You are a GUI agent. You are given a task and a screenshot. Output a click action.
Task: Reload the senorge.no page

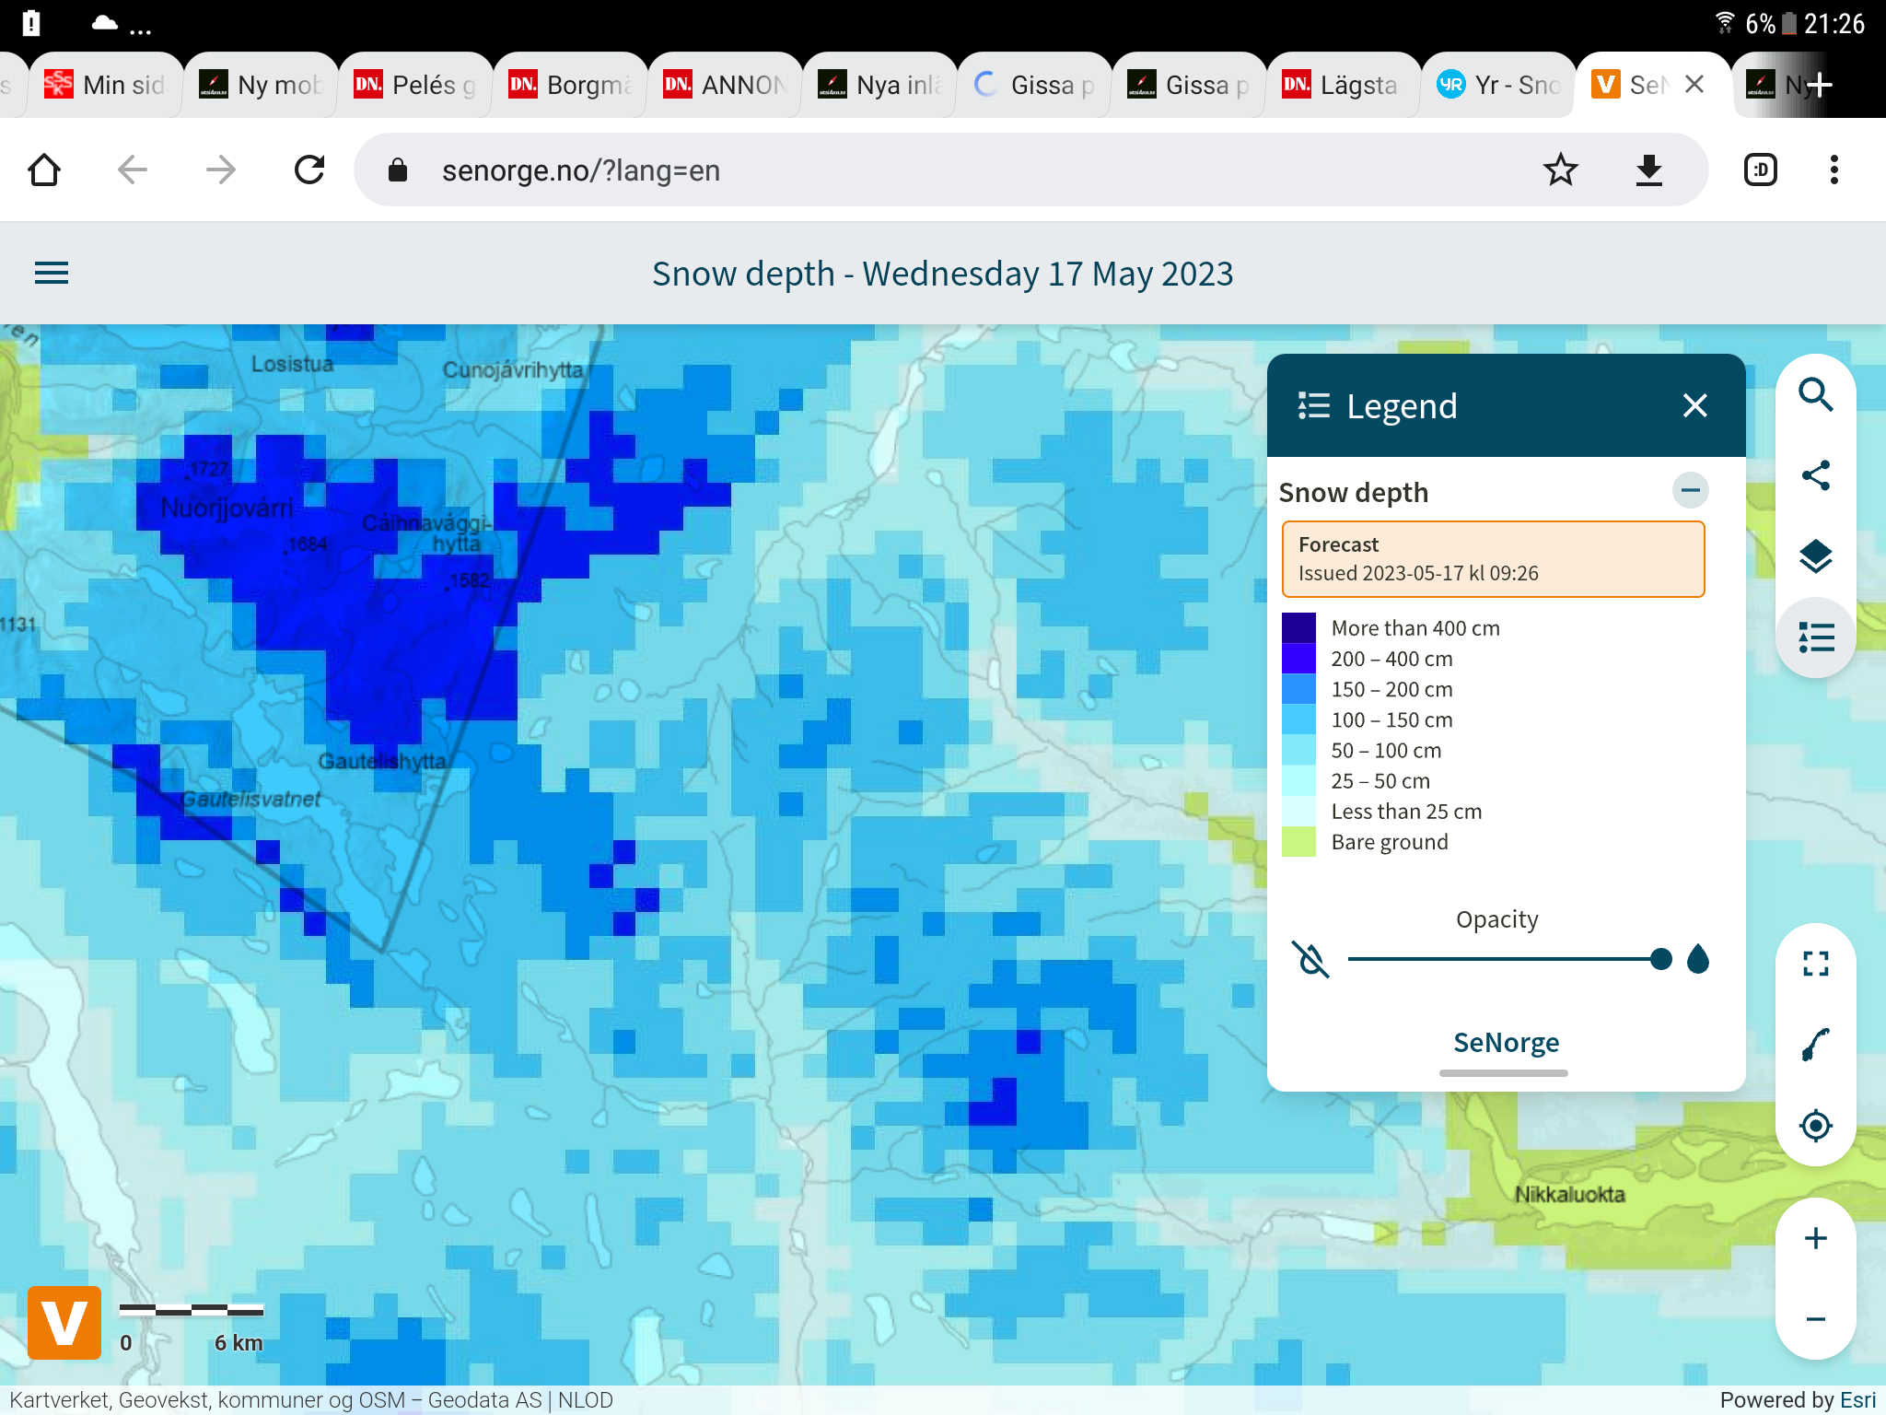click(x=309, y=170)
